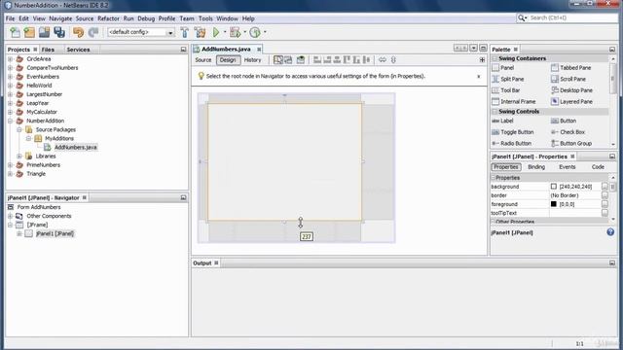
Task: Open the editor documents list dropdown
Action: (473, 48)
